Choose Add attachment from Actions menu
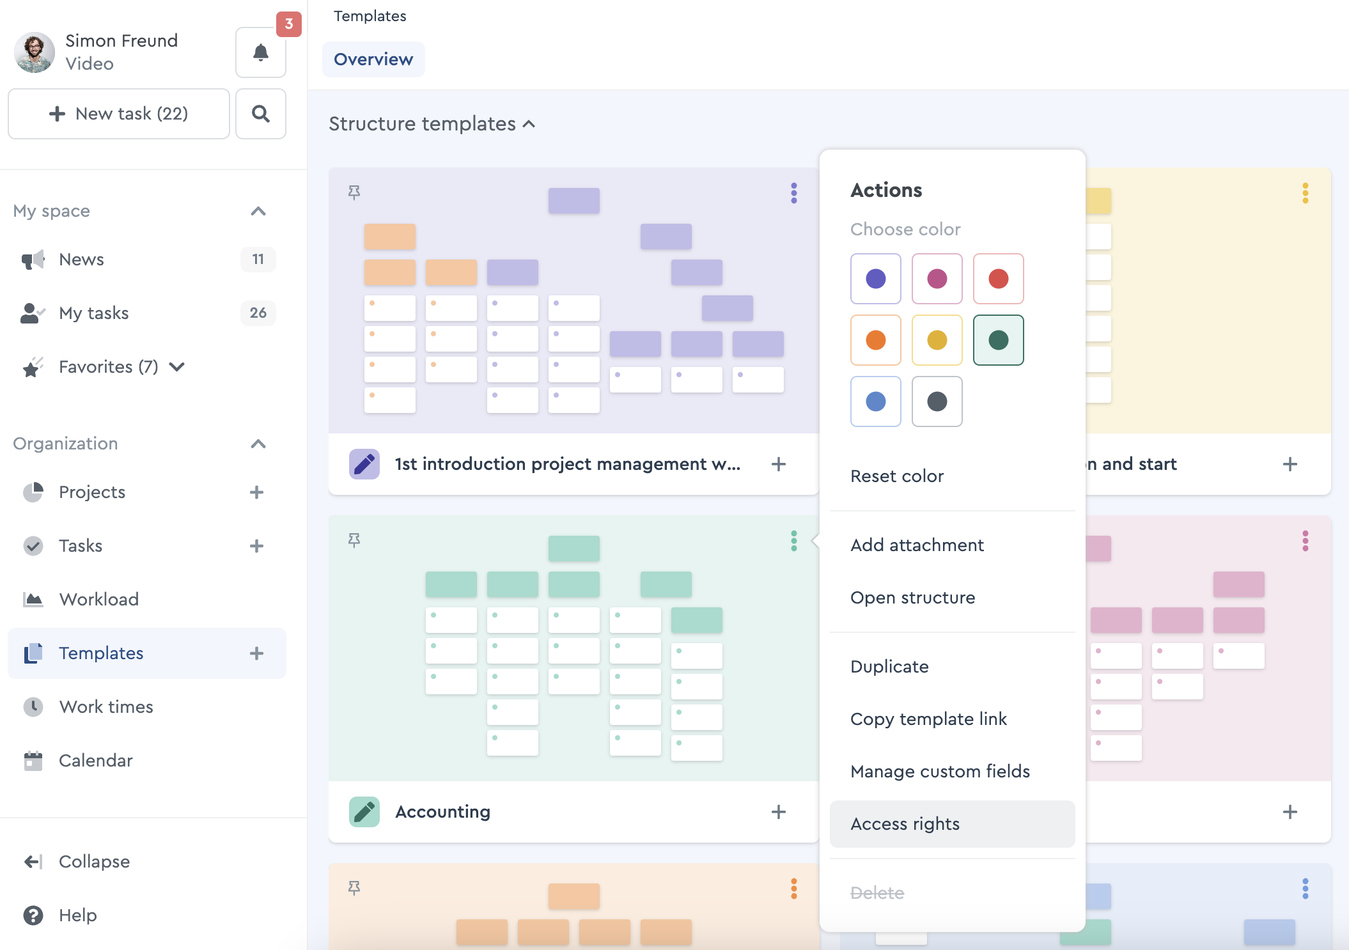1349x950 pixels. pyautogui.click(x=952, y=545)
